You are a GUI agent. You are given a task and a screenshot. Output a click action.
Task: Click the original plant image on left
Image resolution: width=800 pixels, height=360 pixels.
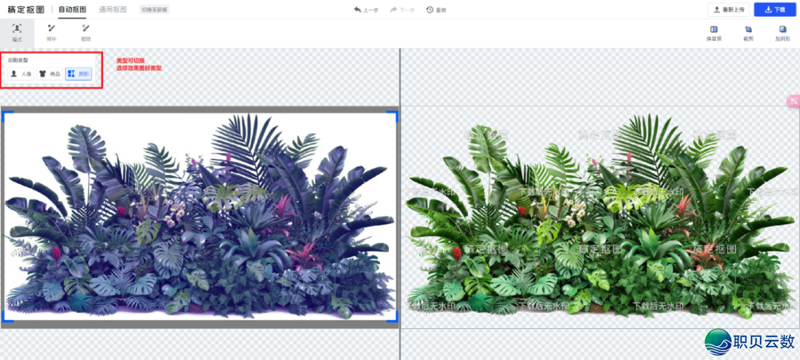click(x=200, y=216)
